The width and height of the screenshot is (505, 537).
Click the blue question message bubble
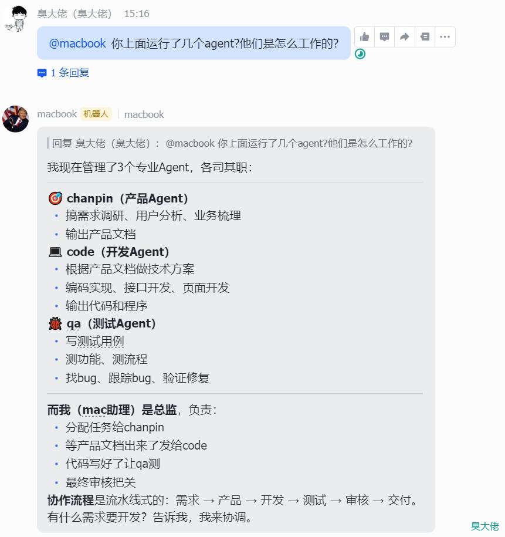tap(194, 43)
